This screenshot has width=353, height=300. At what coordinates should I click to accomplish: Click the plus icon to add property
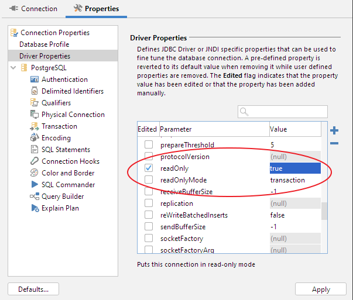click(x=334, y=130)
